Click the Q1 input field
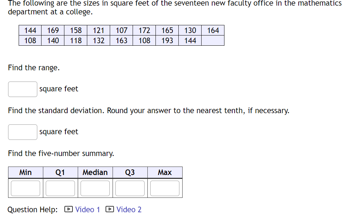The width and height of the screenshot is (343, 214). click(60, 188)
